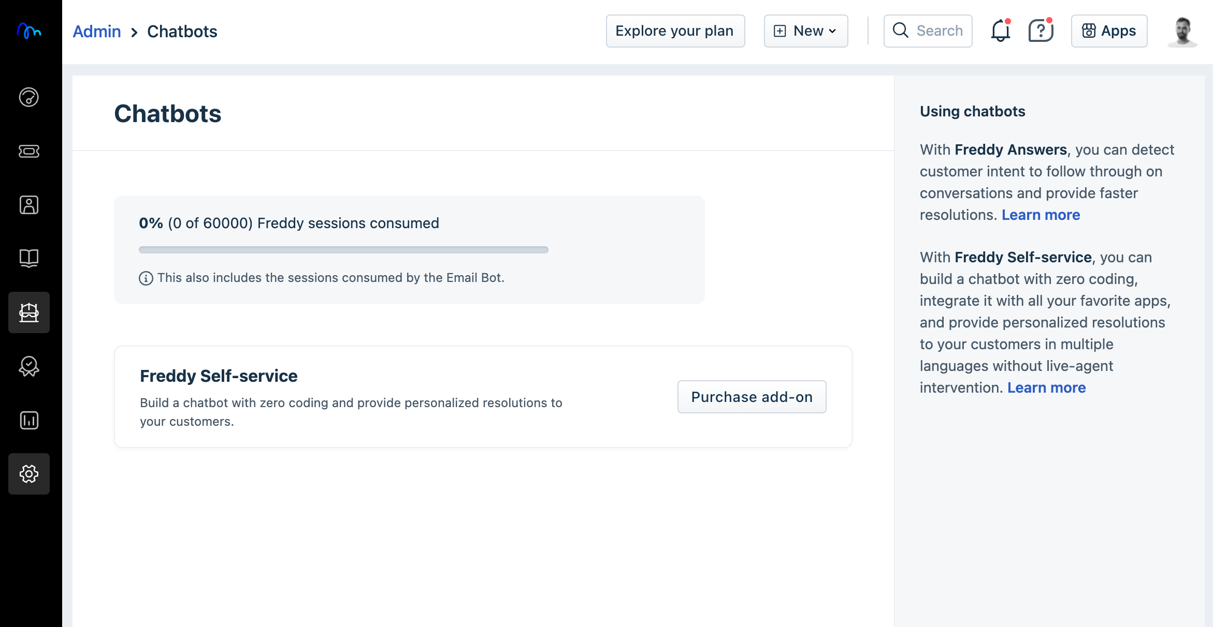1213x627 pixels.
Task: Open the Tickets icon in sidebar
Action: 29,151
